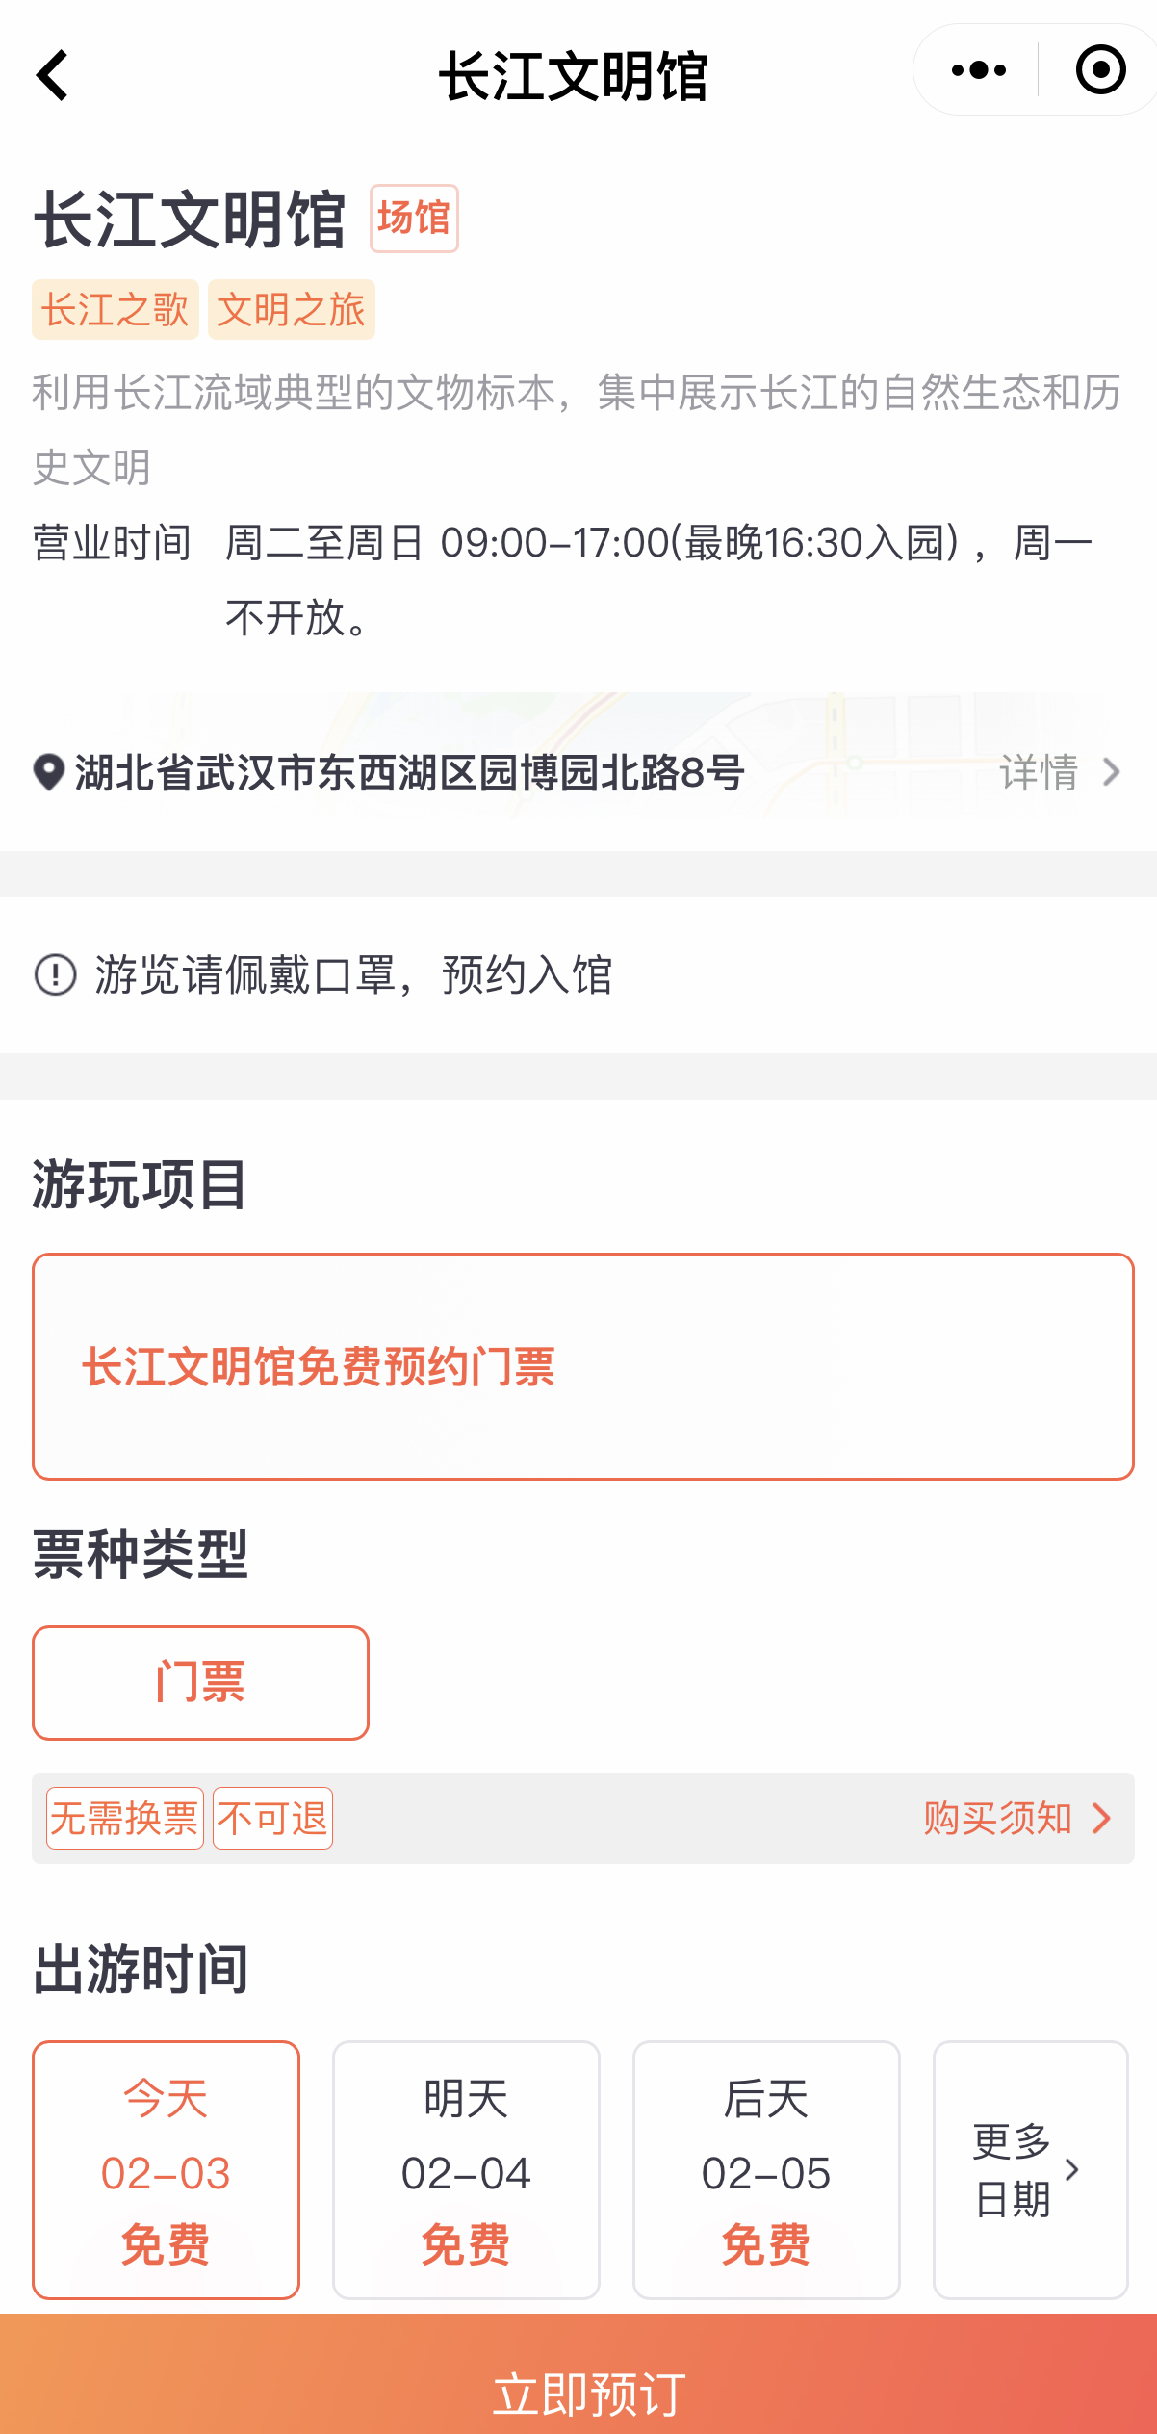Open 购买须知 purchase notes link
1157x2434 pixels.
(x=997, y=1819)
